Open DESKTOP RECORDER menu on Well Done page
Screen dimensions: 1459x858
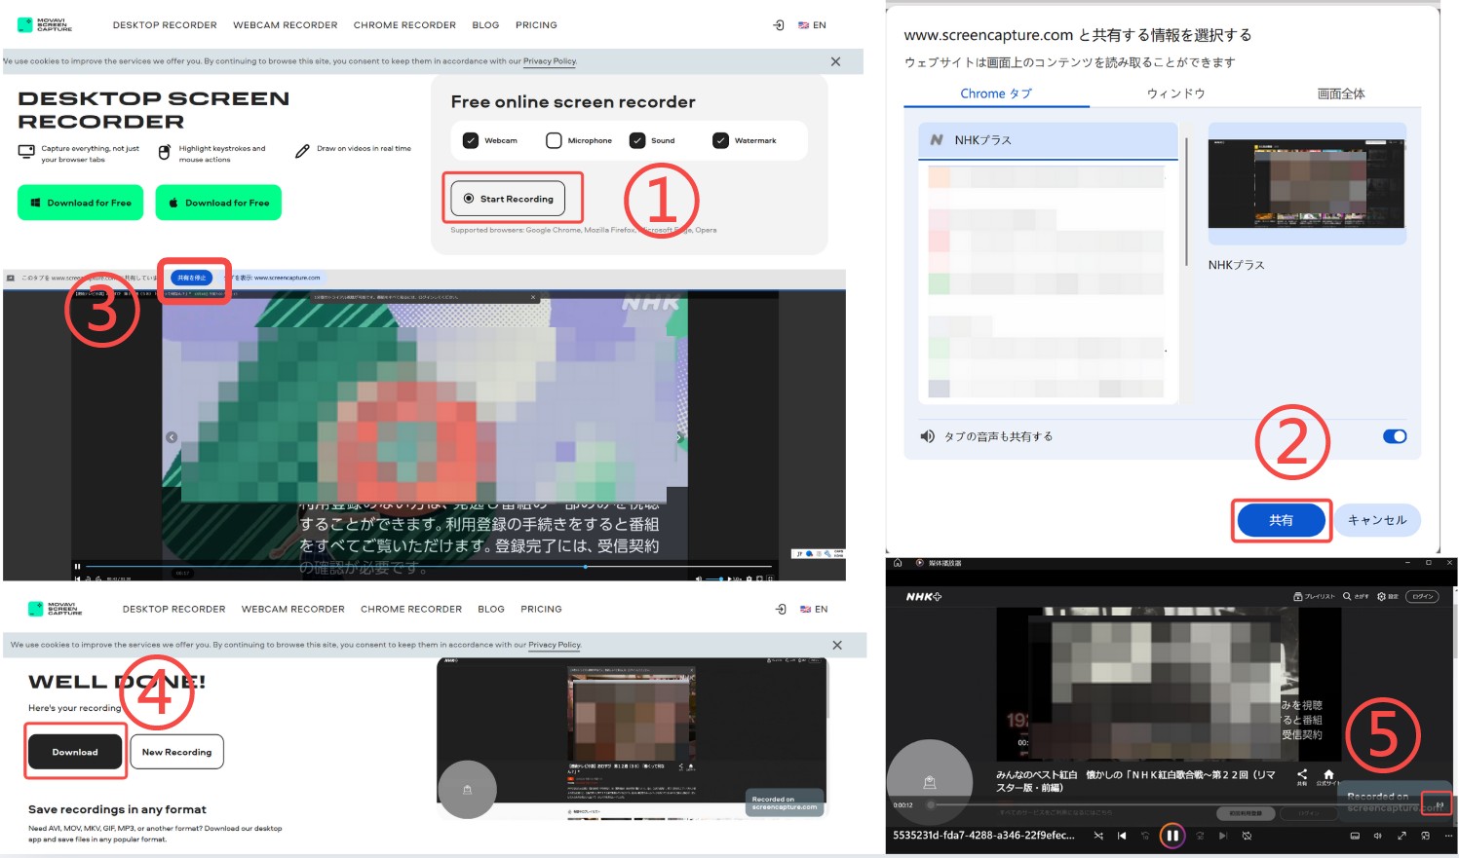pos(173,609)
